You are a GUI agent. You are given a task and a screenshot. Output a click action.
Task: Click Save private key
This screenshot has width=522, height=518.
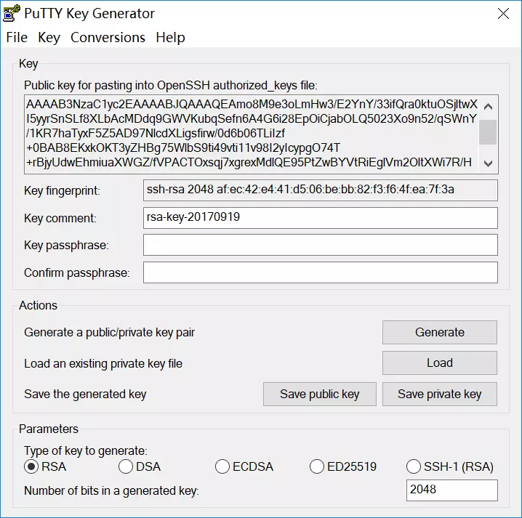coord(439,394)
